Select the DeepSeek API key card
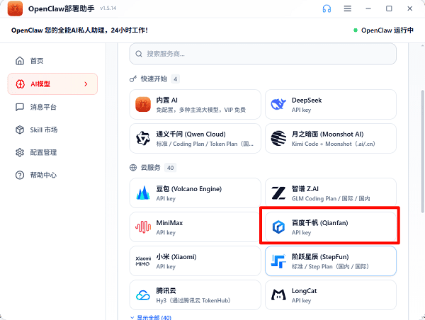This screenshot has height=320, width=425. [331, 104]
